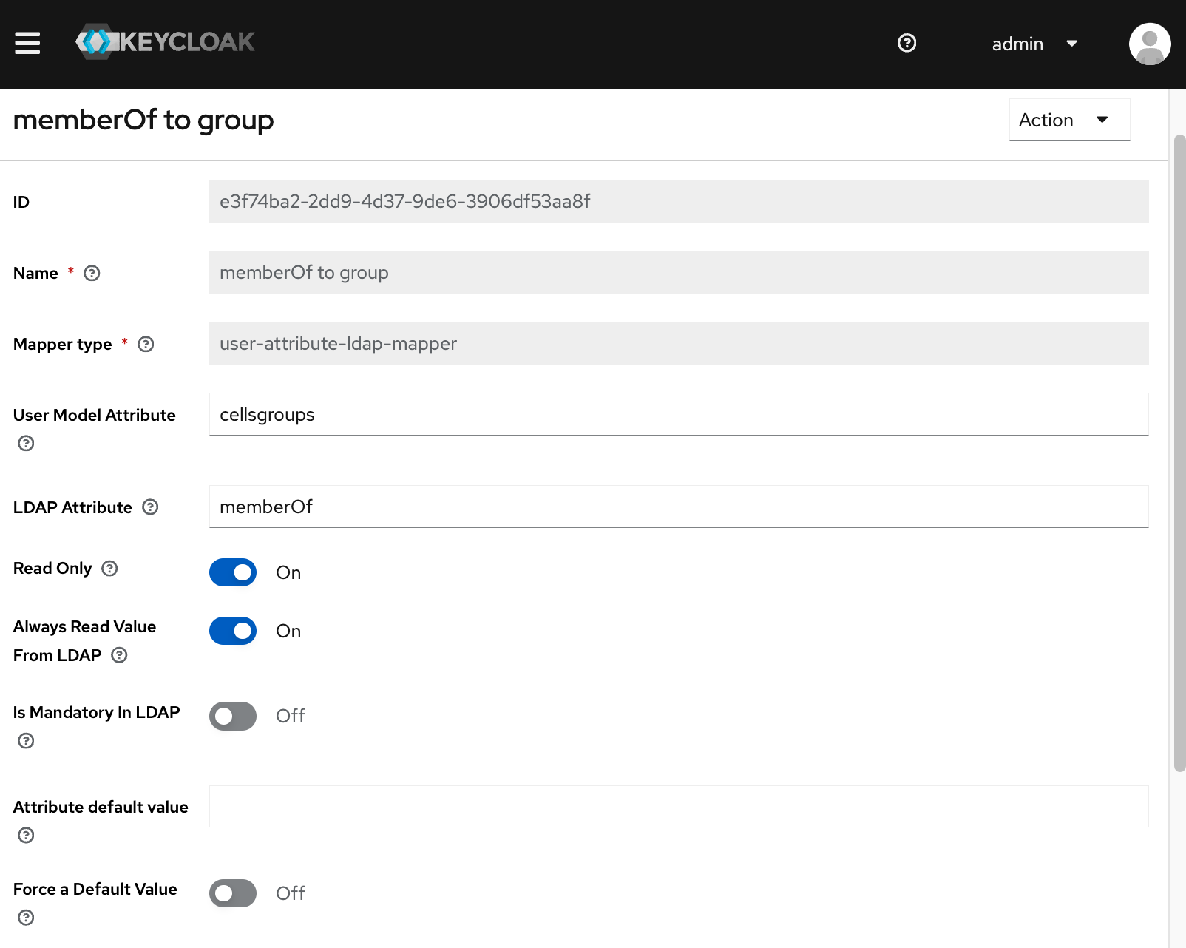Viewport: 1186px width, 948px height.
Task: Show help for Read Only
Action: coord(109,569)
